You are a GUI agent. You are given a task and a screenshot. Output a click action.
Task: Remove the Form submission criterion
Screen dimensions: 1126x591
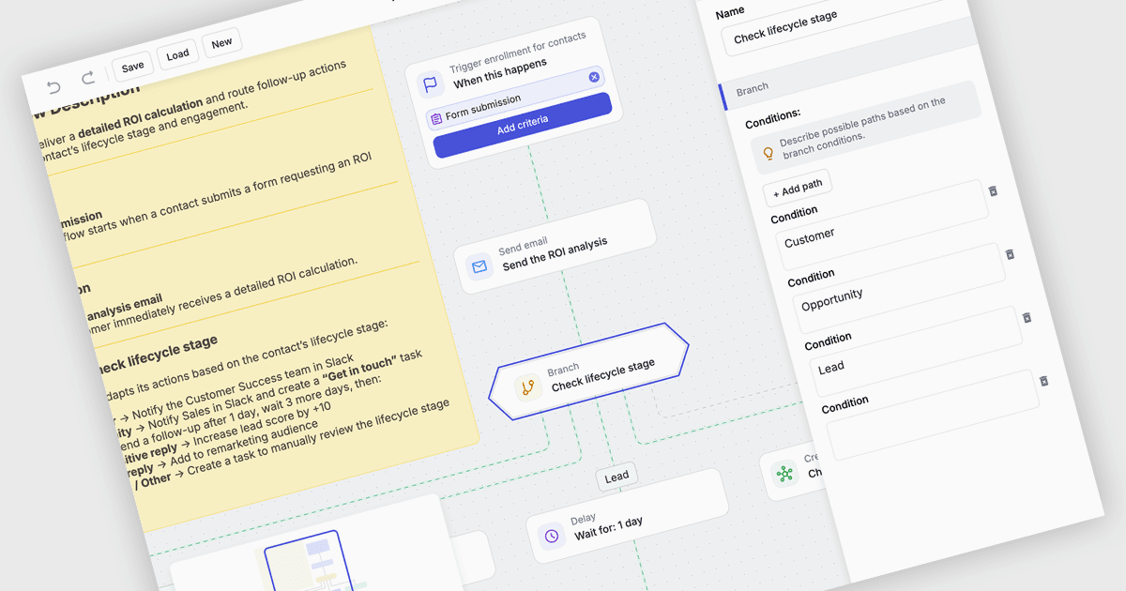tap(594, 77)
